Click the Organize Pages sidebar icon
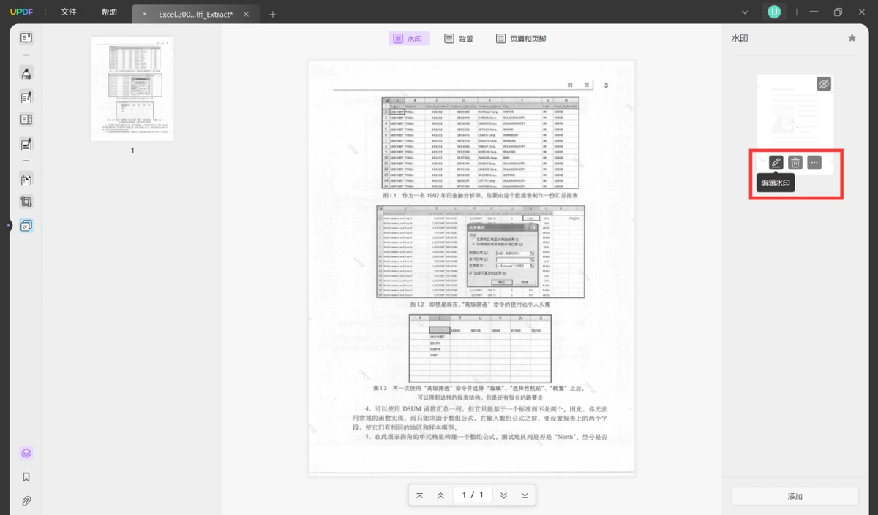The image size is (878, 515). pyautogui.click(x=26, y=180)
